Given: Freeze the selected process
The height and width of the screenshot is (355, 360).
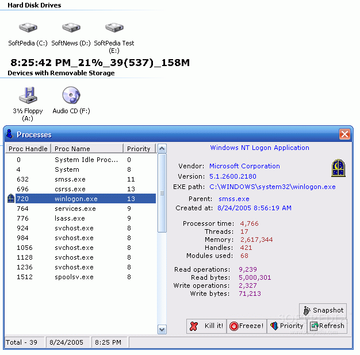Looking at the screenshot, I should point(247,326).
